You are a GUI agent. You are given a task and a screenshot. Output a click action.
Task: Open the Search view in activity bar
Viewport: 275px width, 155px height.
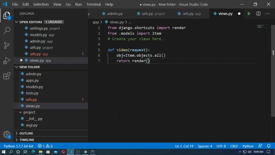(7, 31)
